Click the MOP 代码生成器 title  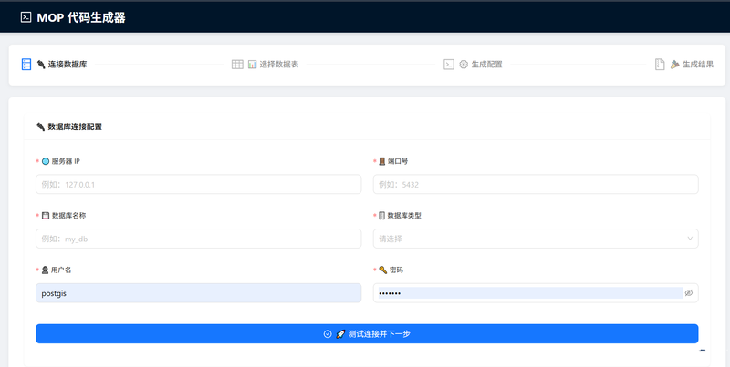[81, 17]
